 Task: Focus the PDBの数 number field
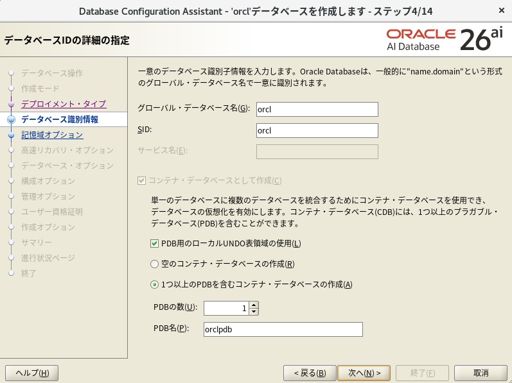226,308
